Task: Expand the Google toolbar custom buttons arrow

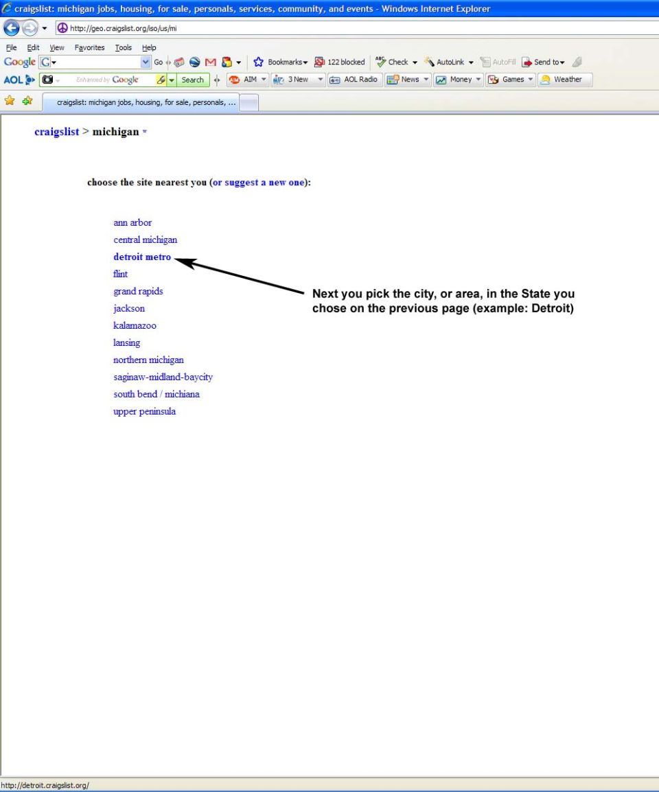Action: coord(238,62)
